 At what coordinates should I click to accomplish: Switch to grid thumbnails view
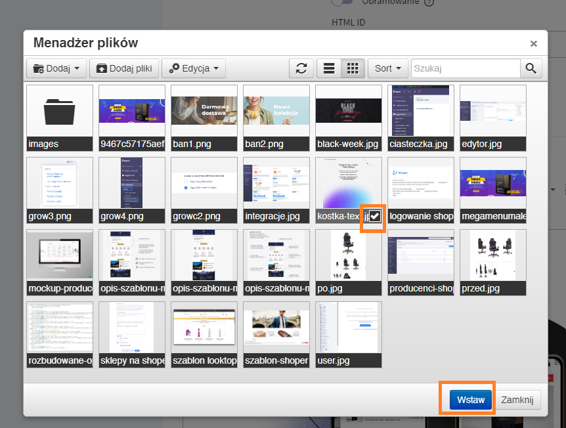353,68
